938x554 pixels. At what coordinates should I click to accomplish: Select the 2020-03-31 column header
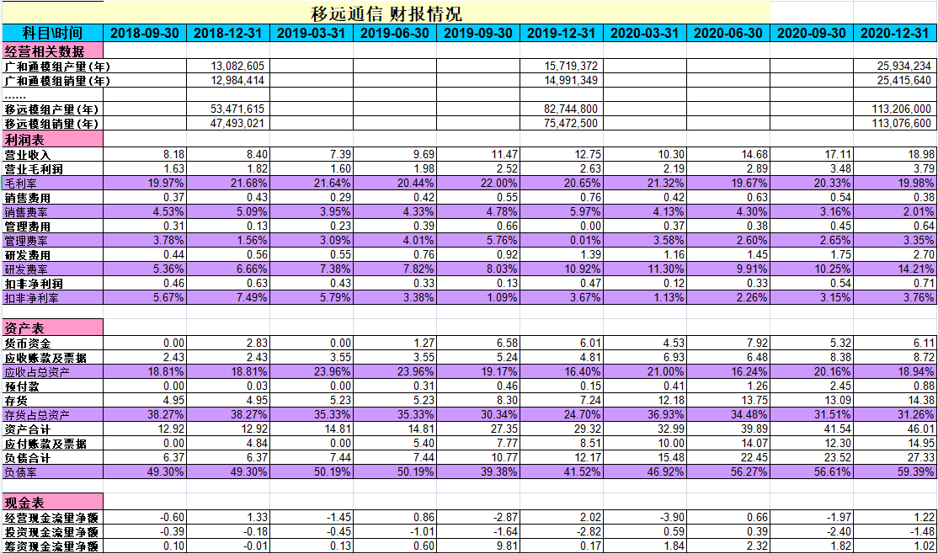coord(645,33)
